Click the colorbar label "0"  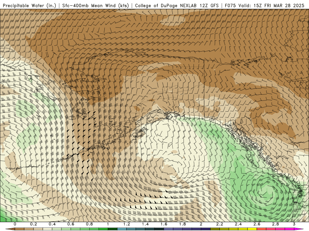15,224
